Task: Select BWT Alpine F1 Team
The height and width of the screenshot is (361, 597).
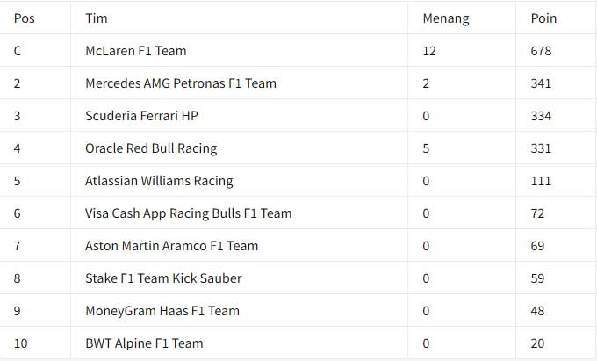Action: [x=144, y=343]
